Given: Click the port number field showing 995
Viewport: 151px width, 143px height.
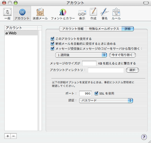Looking at the screenshot, I should [x=85, y=93].
